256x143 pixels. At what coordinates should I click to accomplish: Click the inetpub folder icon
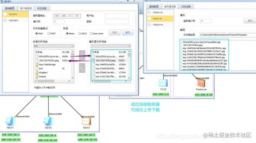pyautogui.click(x=37, y=76)
